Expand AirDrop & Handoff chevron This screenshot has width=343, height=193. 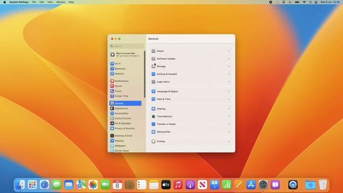pos(229,74)
